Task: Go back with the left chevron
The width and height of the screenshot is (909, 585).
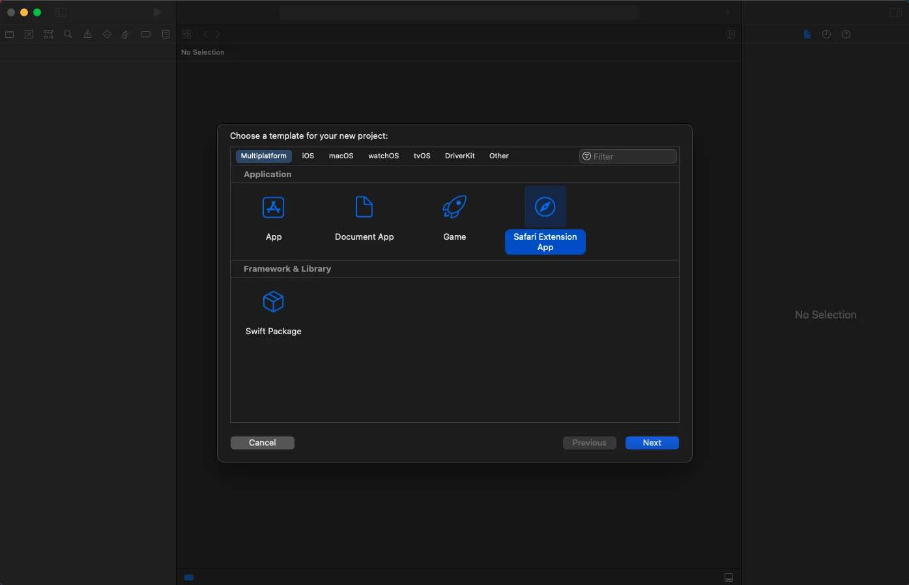Action: pos(205,35)
